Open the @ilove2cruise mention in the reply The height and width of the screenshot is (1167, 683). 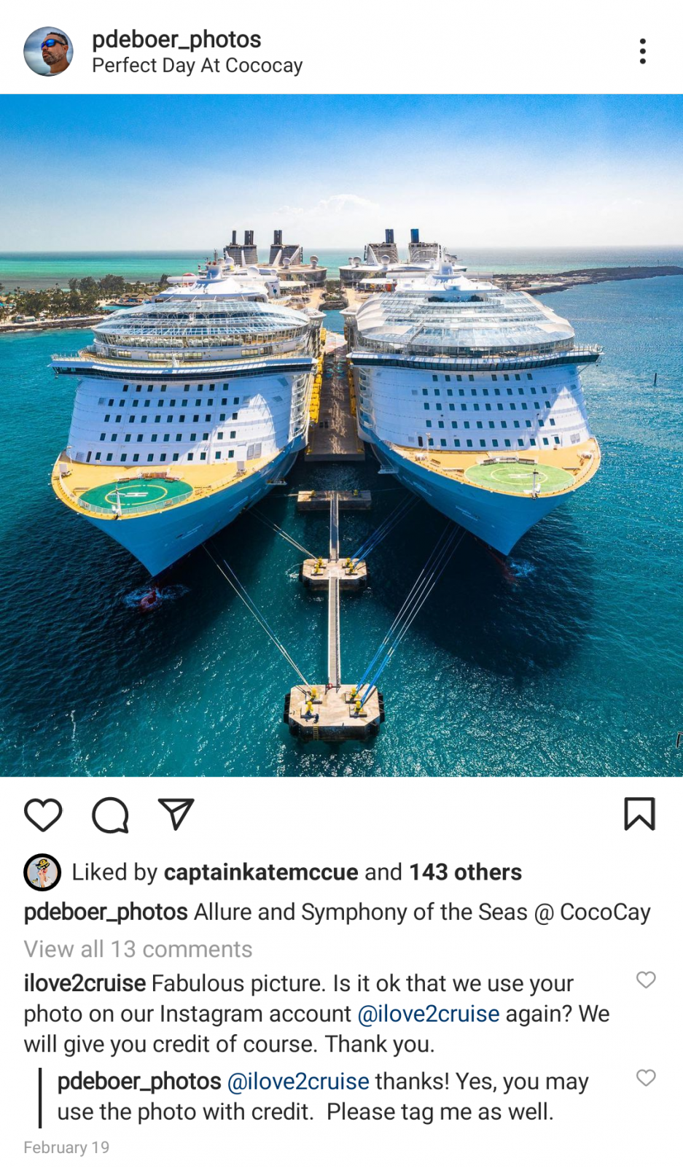coord(298,1082)
